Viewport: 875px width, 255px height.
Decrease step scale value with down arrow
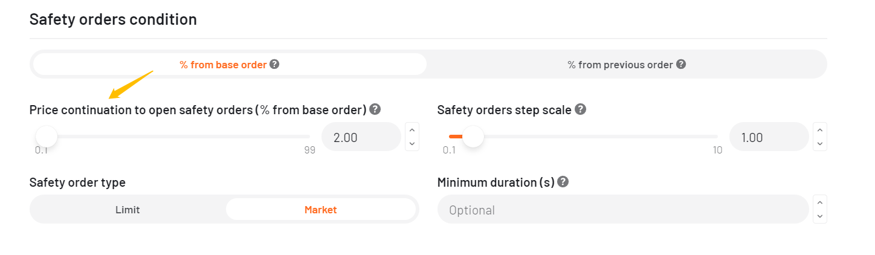tap(820, 144)
